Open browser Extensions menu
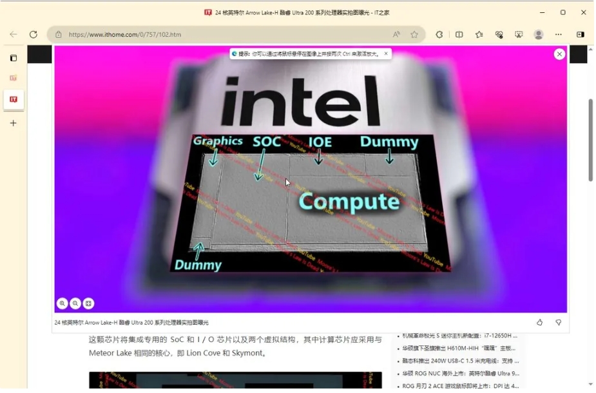Image resolution: width=596 pixels, height=393 pixels. 440,35
